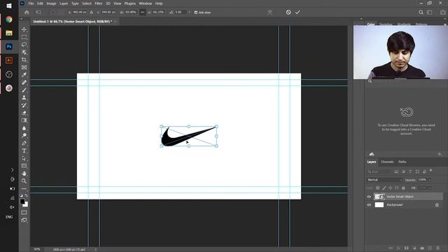Screen dimensions: 448x252
Task: Open the Image menu
Action: pos(51,3)
